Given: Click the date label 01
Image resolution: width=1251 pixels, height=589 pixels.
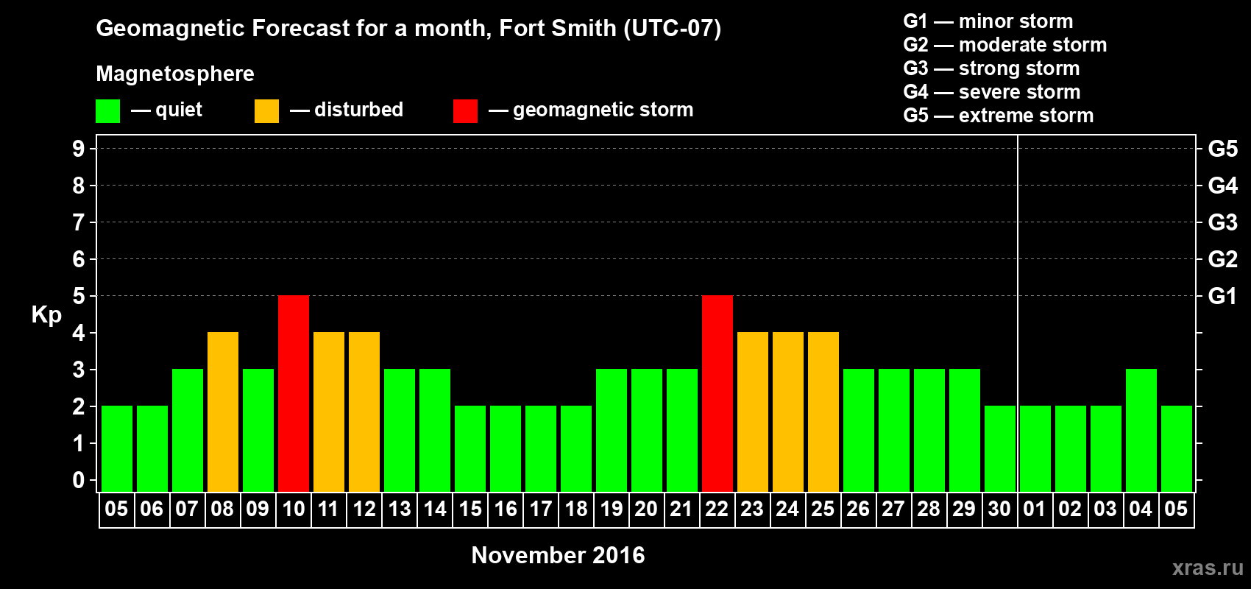Looking at the screenshot, I should coord(1035,509).
